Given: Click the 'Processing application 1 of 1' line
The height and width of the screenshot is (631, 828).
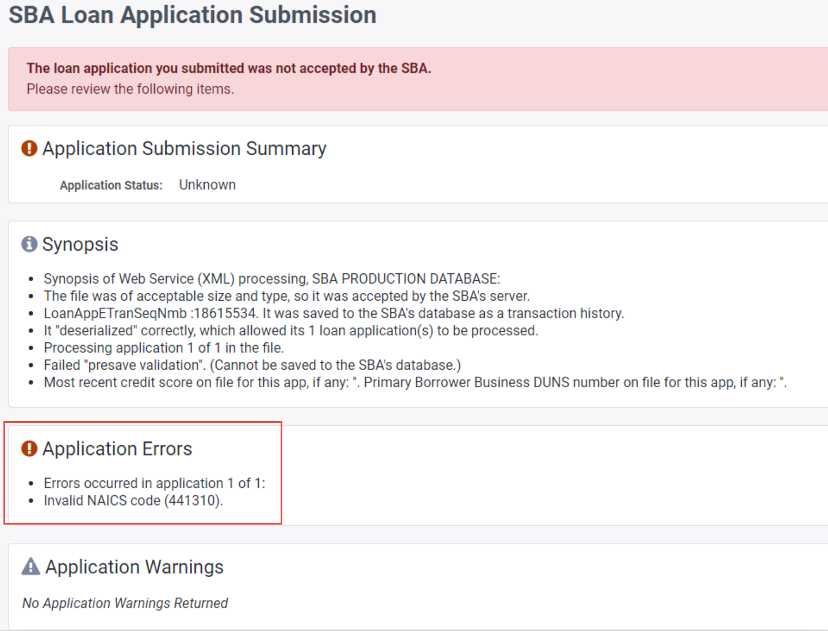Looking at the screenshot, I should pos(163,348).
